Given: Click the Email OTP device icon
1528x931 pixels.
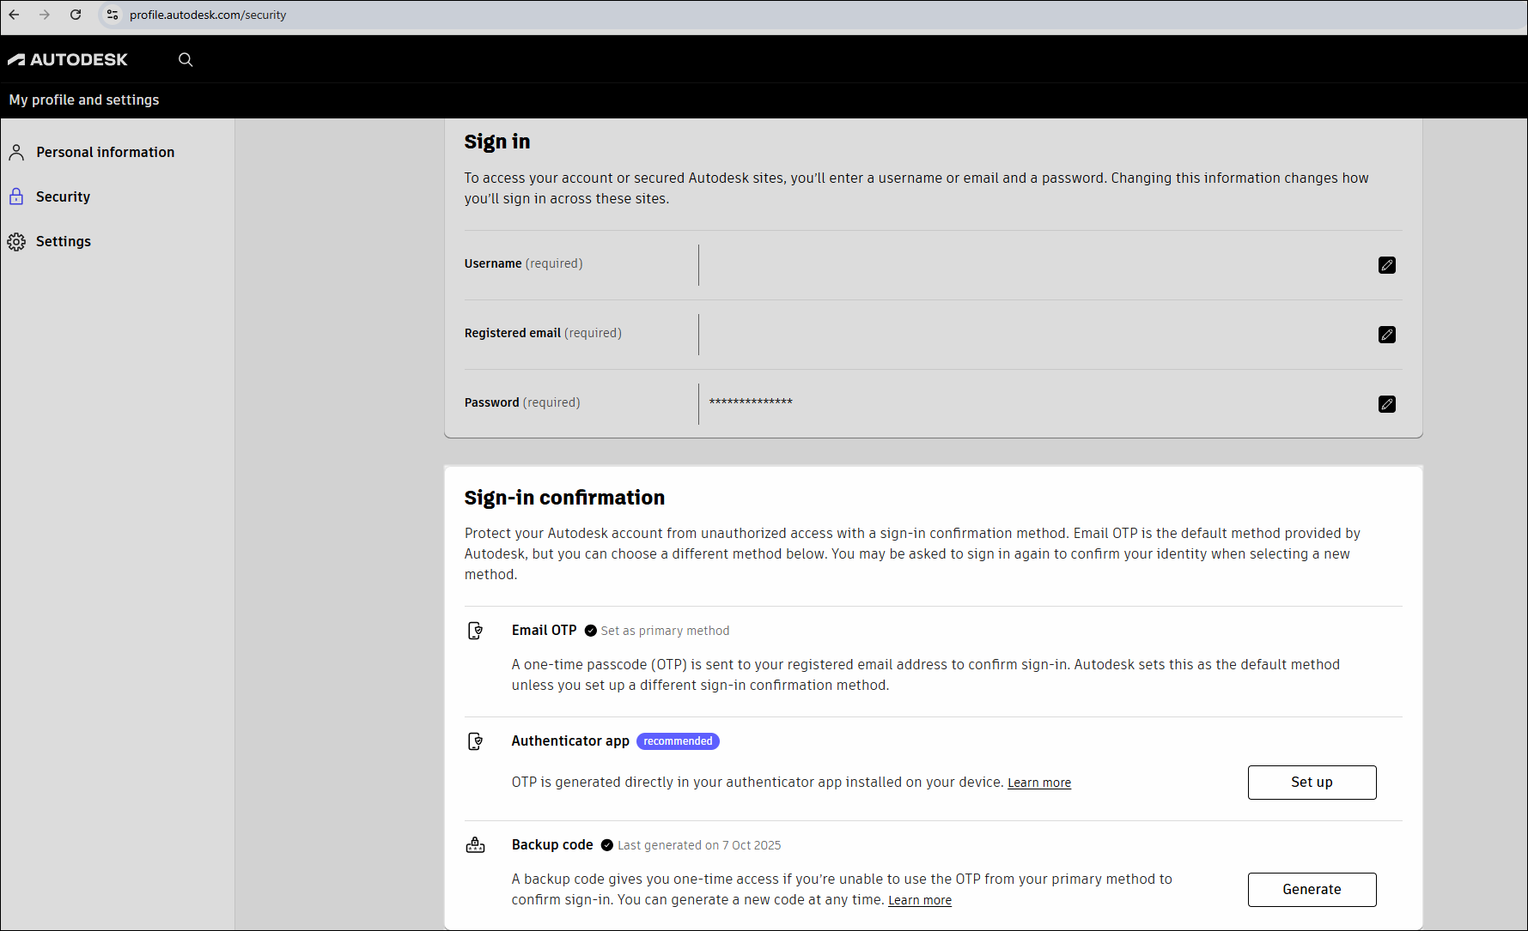Looking at the screenshot, I should coord(476,631).
